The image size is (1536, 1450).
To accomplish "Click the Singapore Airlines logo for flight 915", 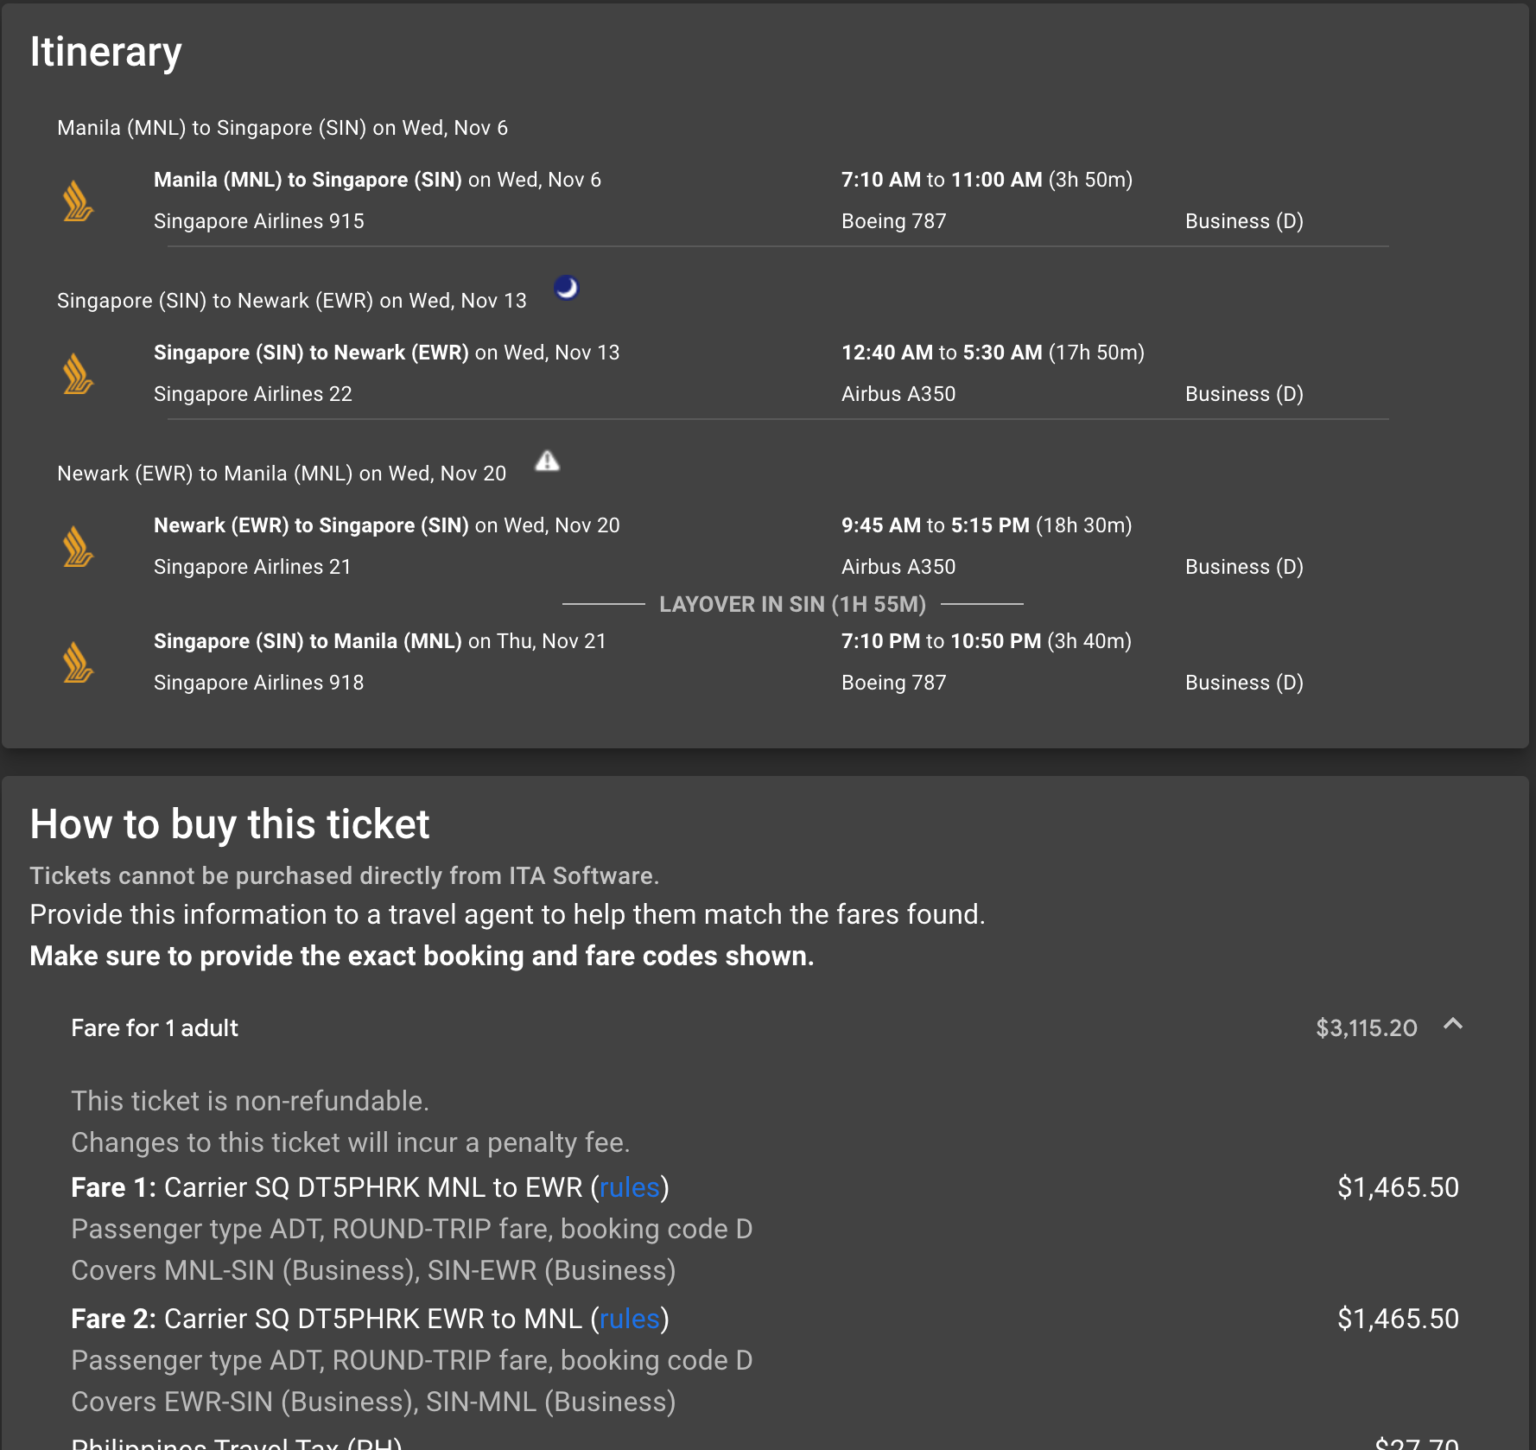I will tap(78, 200).
